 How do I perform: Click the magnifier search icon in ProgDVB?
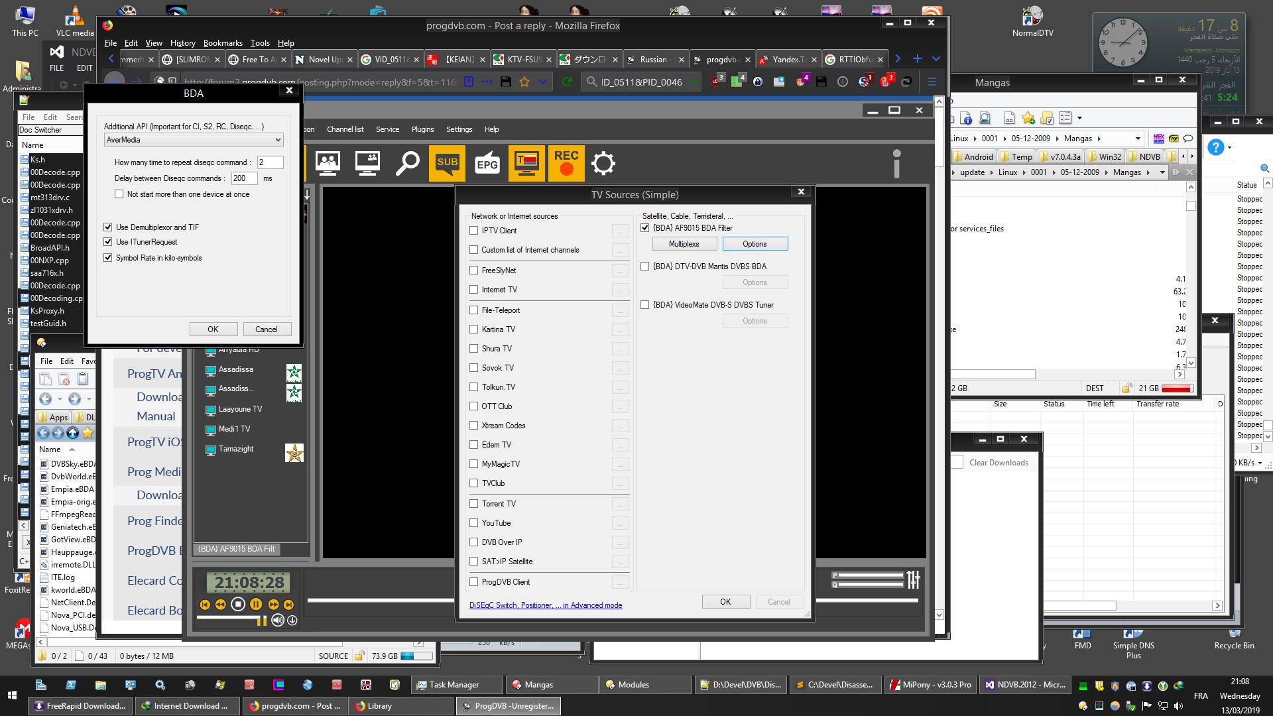pyautogui.click(x=407, y=163)
